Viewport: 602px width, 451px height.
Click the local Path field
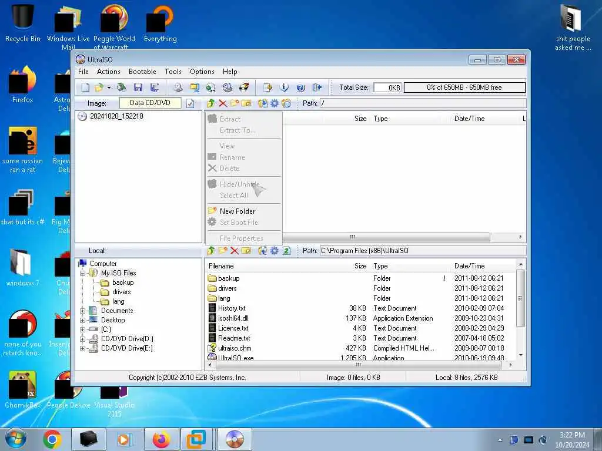422,251
